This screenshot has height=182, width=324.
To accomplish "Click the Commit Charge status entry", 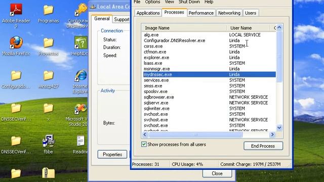I will tap(253, 164).
